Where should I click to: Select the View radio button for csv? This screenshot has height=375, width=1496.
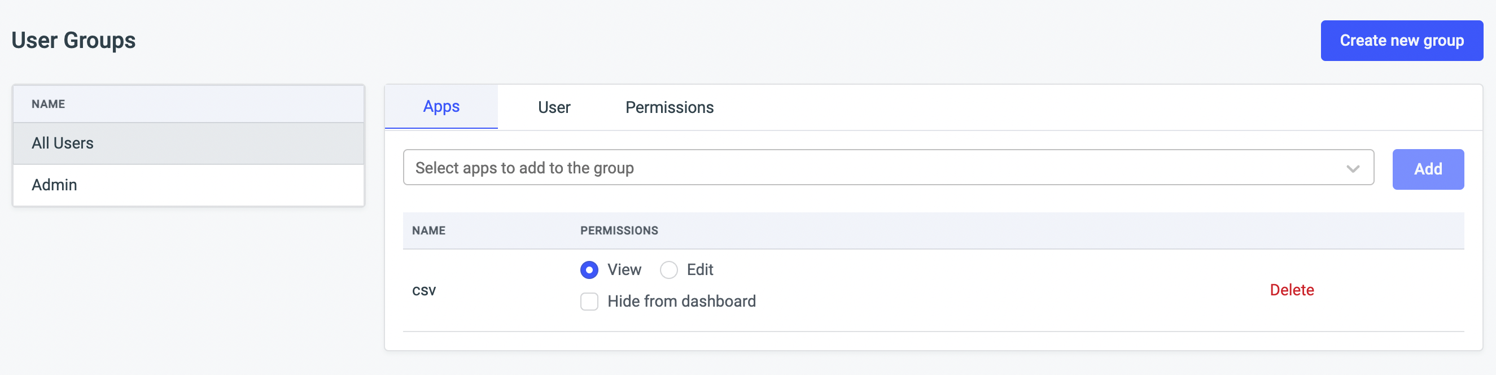pos(589,270)
